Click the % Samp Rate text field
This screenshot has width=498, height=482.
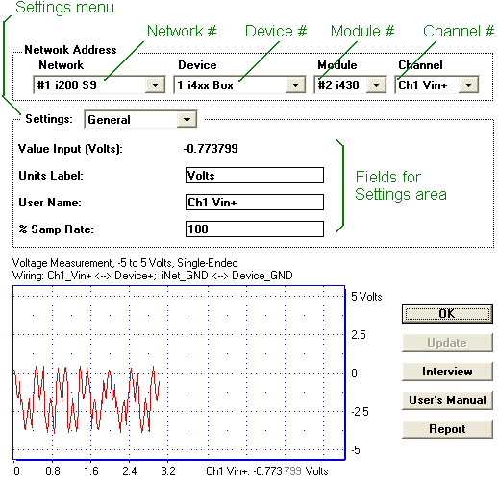tap(255, 229)
